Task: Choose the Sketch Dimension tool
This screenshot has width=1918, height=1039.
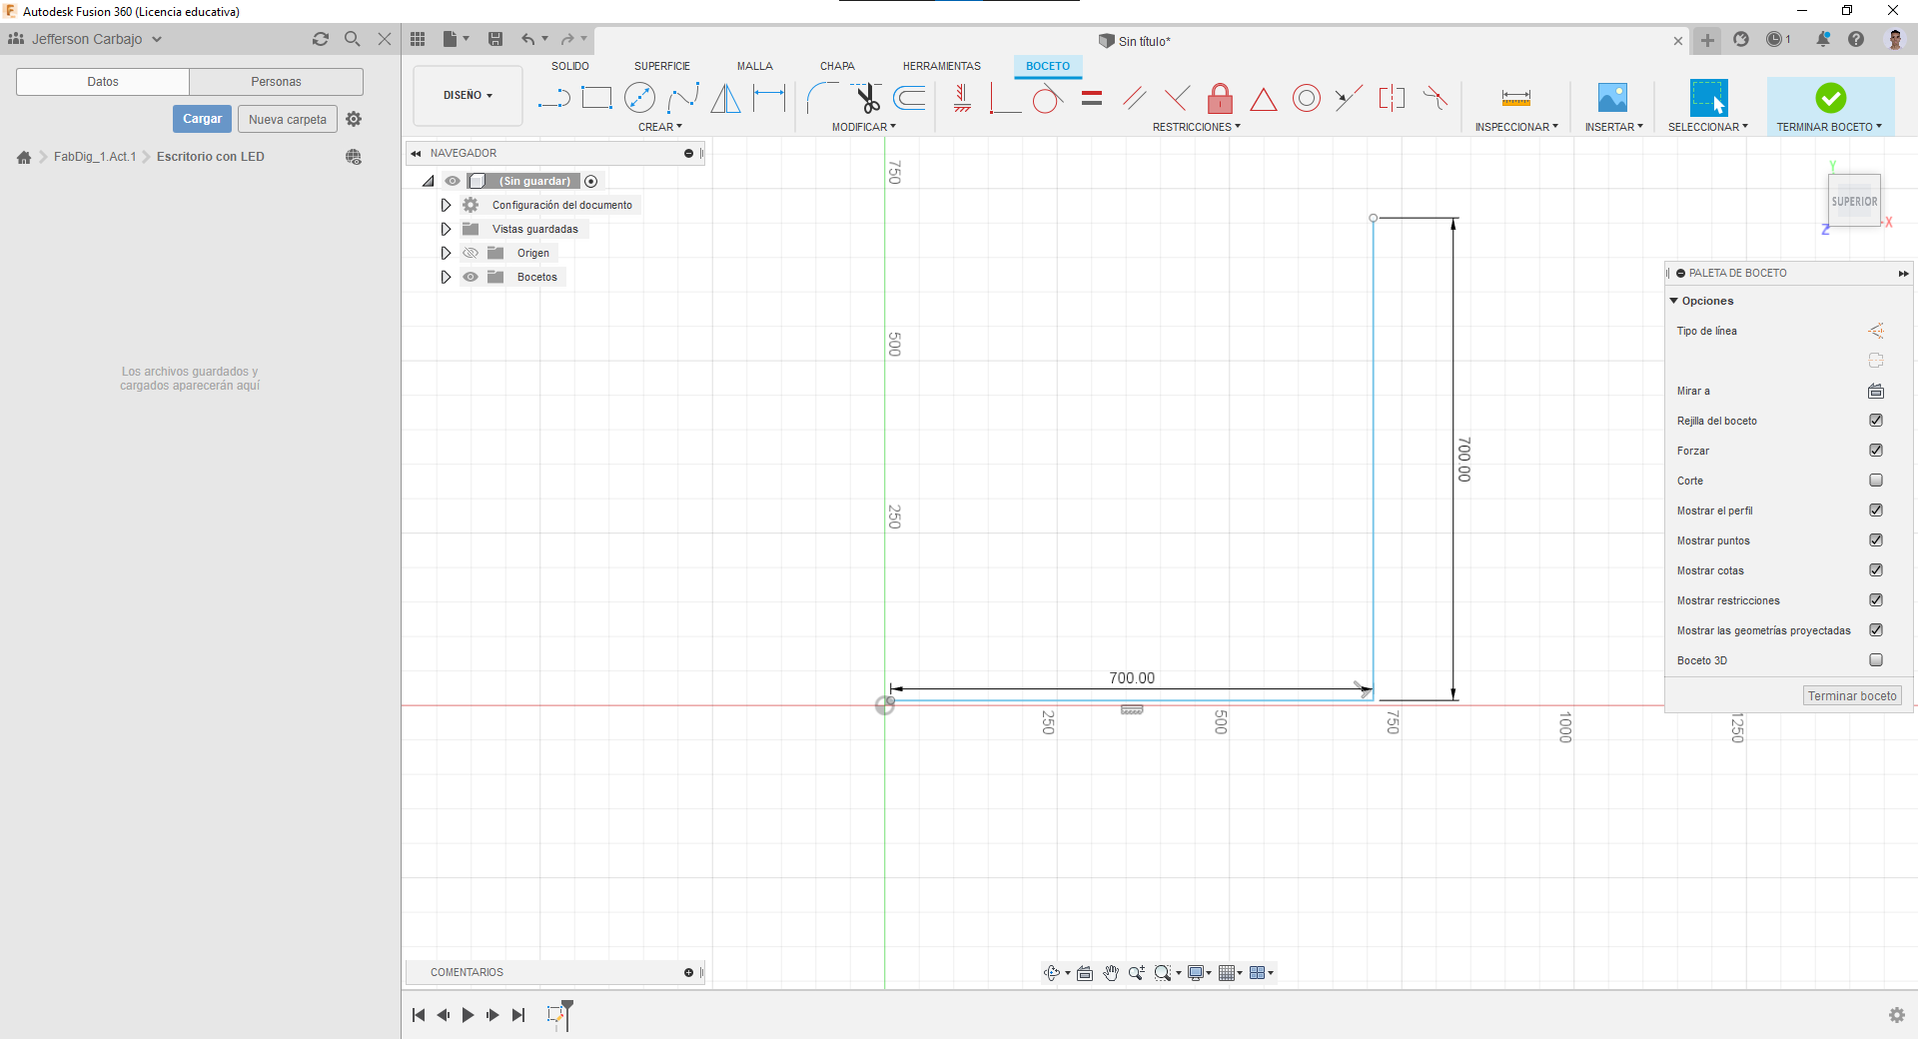Action: pos(769,98)
